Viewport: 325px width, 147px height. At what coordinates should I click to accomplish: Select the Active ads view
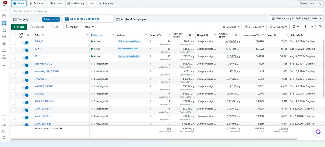(x=37, y=4)
